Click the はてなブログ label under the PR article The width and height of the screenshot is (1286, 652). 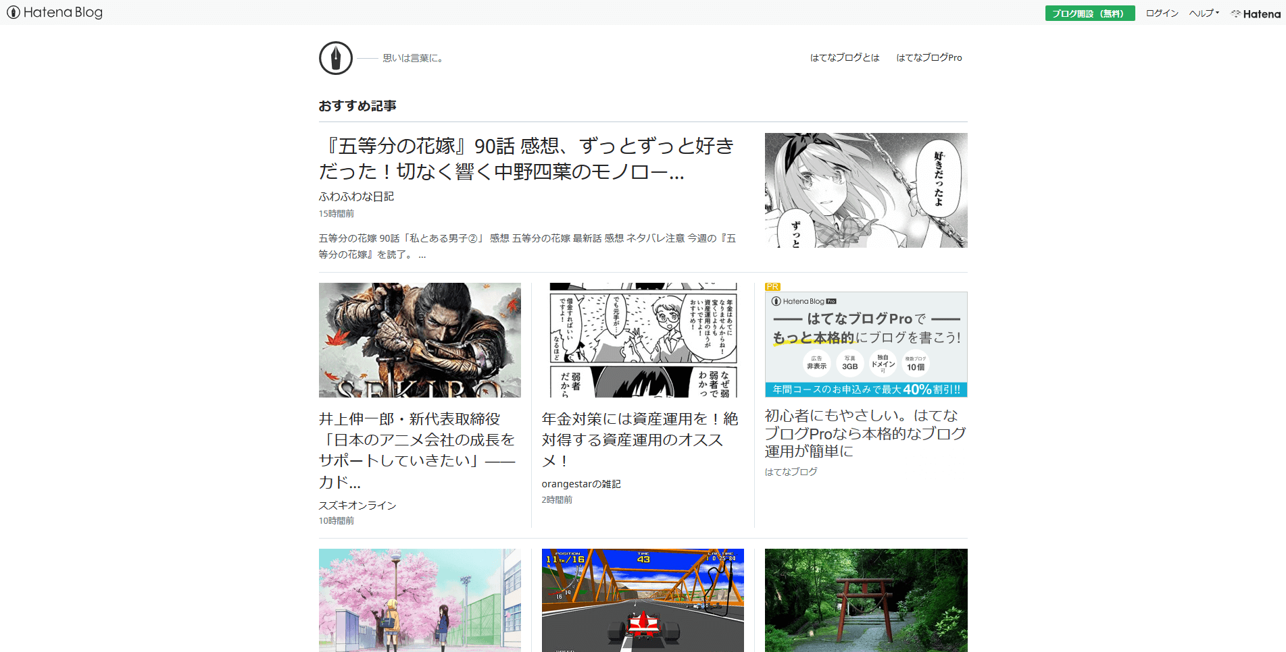click(791, 472)
